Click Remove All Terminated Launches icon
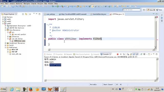Image resolution: width=164 pixels, height=92 pixels. 124,54
